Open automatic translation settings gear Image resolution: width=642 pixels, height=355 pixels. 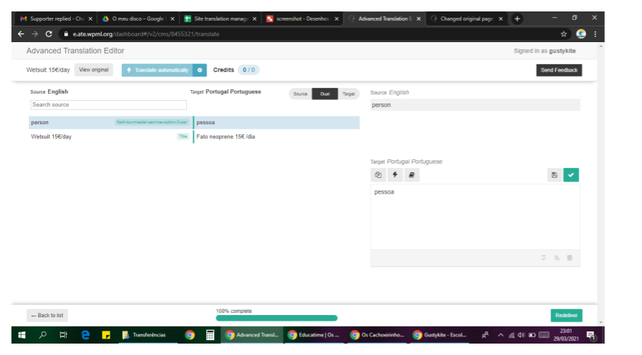pyautogui.click(x=200, y=70)
